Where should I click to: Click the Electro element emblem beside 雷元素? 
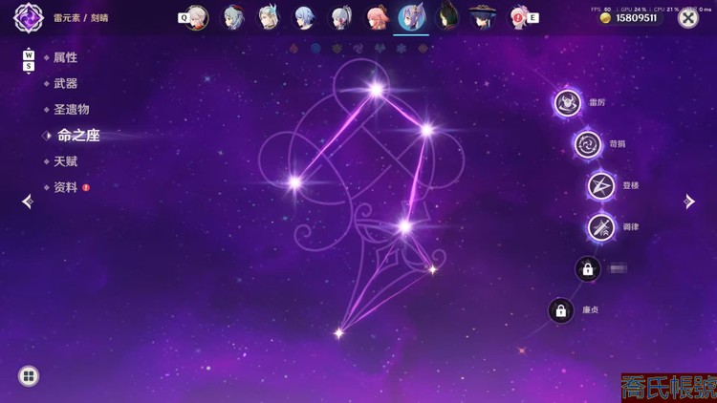[x=29, y=18]
